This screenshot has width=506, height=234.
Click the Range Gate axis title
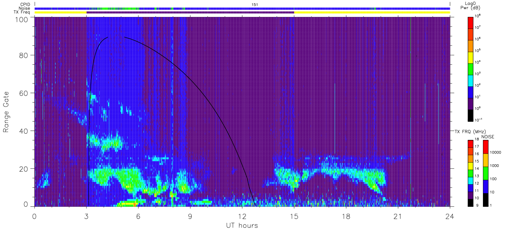point(7,112)
